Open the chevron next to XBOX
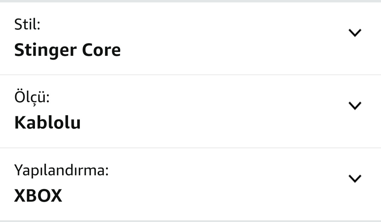381x222 pixels. (355, 178)
